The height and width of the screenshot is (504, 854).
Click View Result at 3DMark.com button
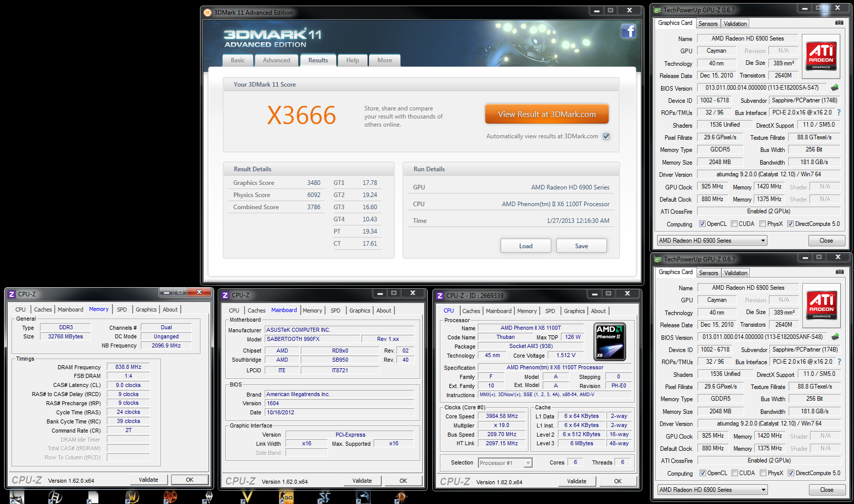pos(547,114)
